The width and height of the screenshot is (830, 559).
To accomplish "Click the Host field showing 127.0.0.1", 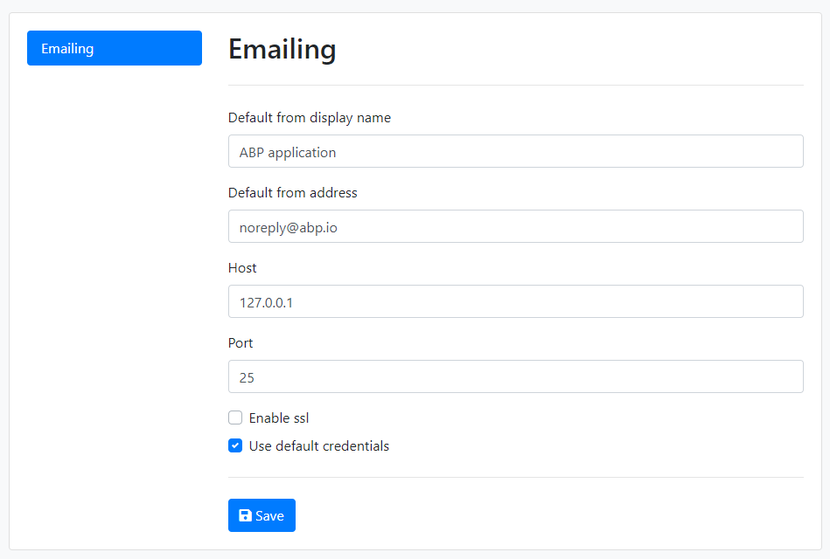I will [515, 301].
